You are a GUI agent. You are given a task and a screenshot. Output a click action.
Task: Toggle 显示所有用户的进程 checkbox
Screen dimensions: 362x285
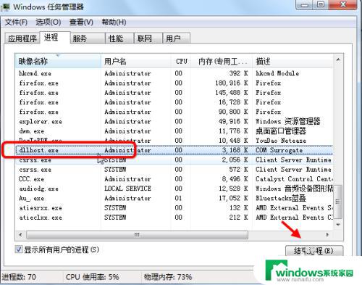tap(19, 249)
